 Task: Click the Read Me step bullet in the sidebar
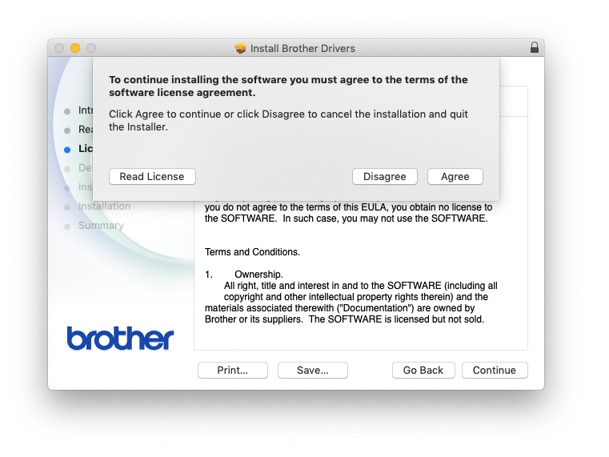[x=67, y=130]
